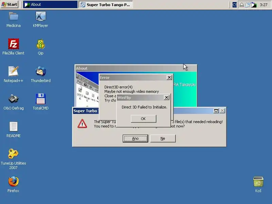This screenshot has height=204, width=272.
Task: Close the Super Turbo dialog window
Action: point(222,111)
